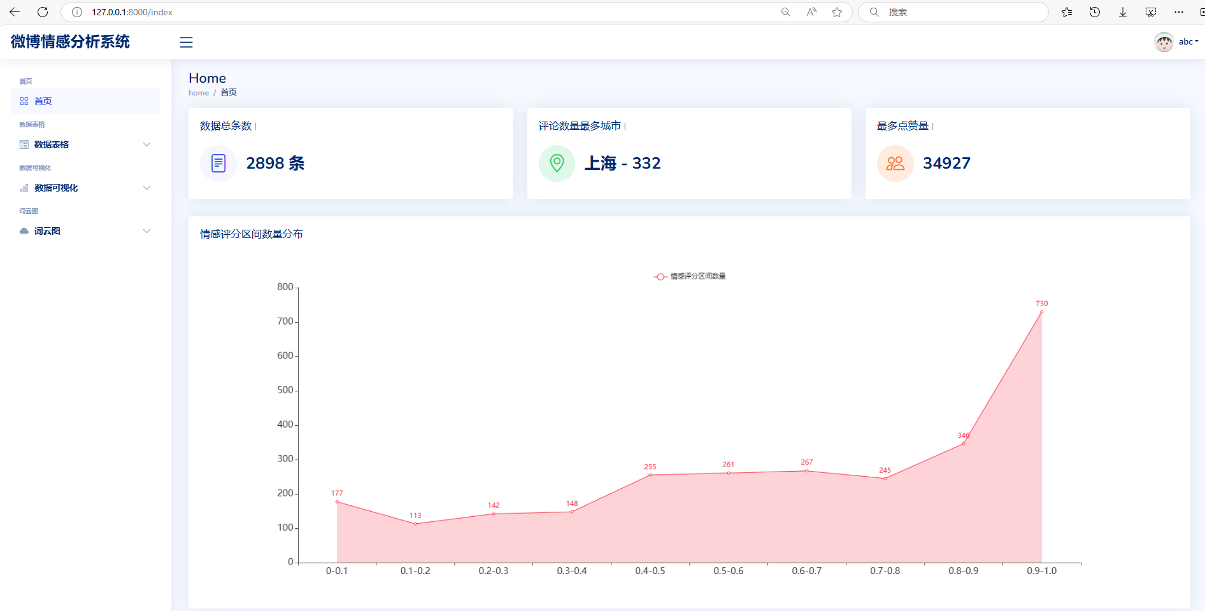Click the document icon in 数据总条数 card
Image resolution: width=1205 pixels, height=611 pixels.
tap(218, 164)
